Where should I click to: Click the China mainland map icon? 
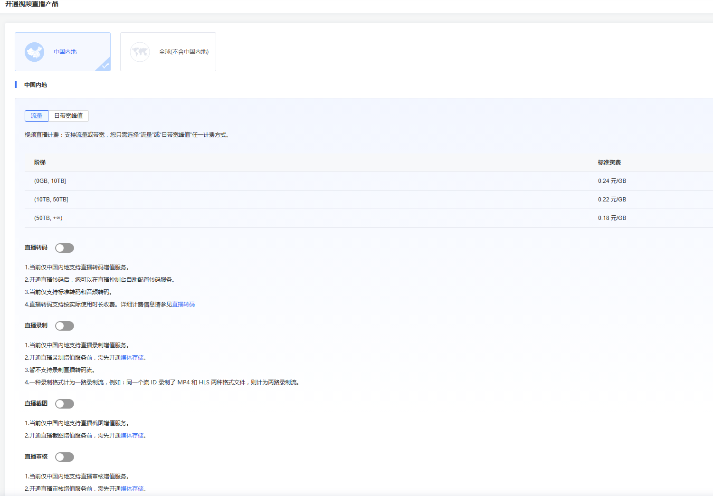coord(34,52)
